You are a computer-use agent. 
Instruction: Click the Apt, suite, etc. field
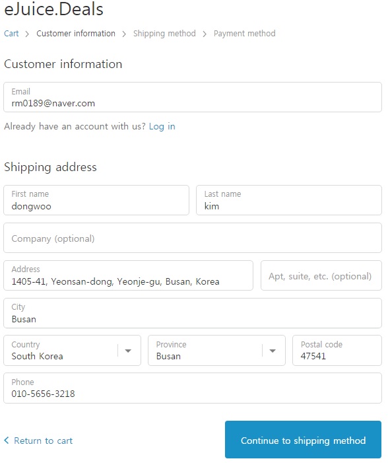tap(321, 275)
